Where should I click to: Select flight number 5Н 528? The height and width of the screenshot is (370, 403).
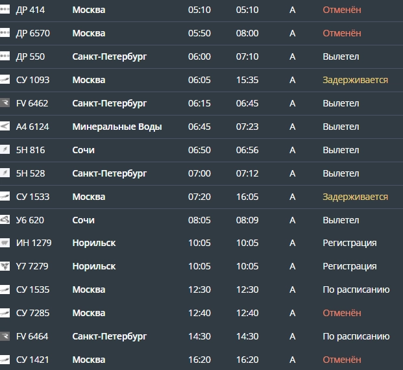click(31, 173)
